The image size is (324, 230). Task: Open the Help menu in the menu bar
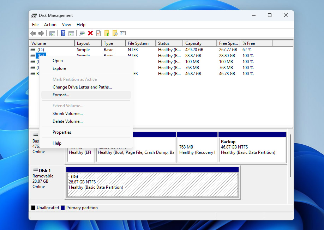click(81, 25)
